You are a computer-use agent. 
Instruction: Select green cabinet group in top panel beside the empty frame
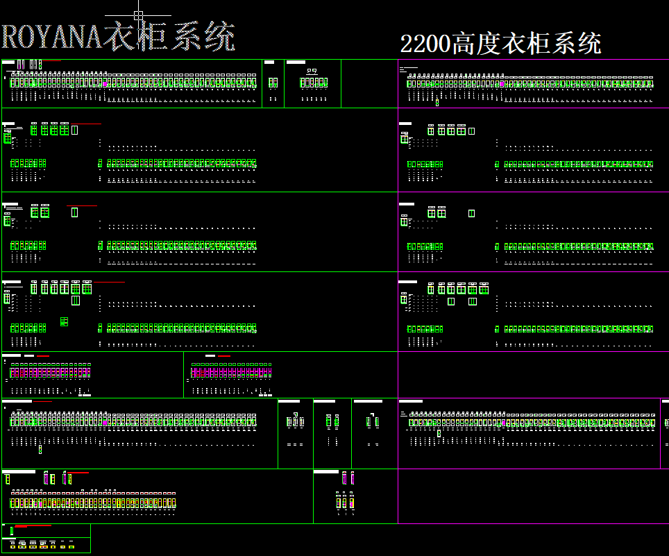tap(314, 83)
